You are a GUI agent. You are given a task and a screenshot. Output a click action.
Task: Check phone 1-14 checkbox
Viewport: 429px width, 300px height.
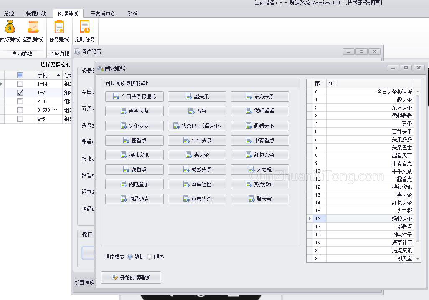tap(20, 84)
